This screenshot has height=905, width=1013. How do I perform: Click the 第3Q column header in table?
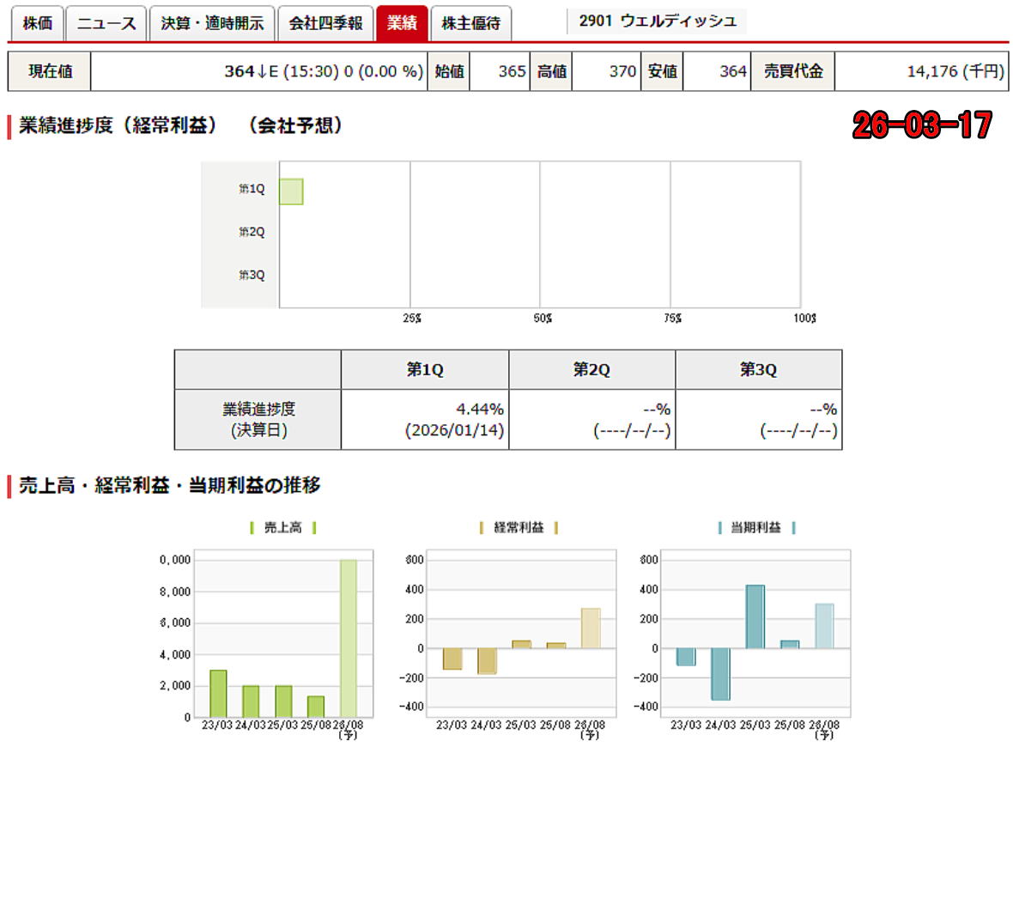(x=758, y=369)
